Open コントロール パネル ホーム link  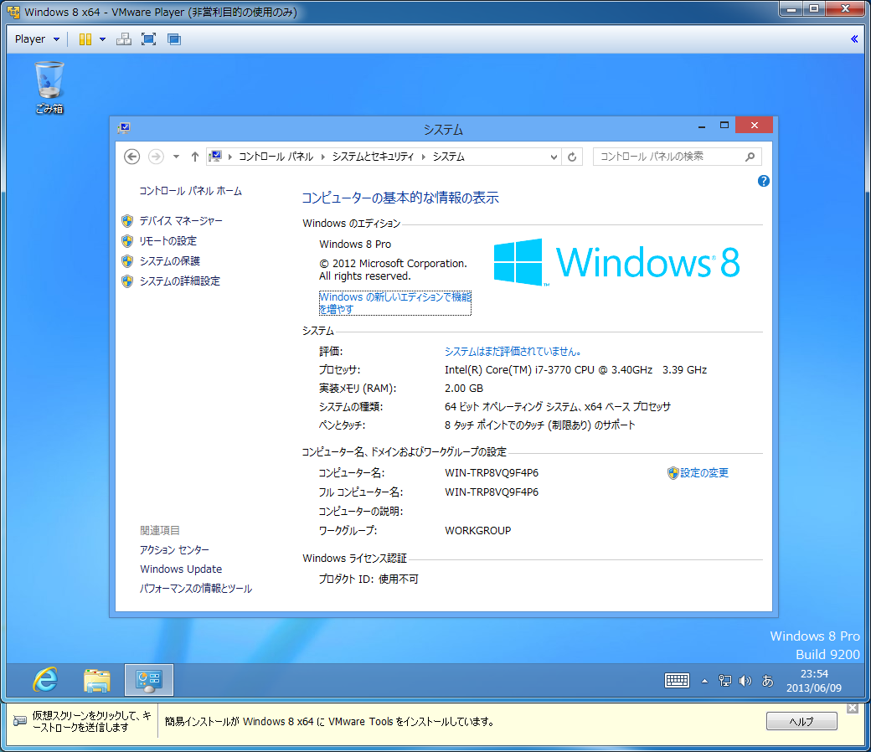coord(190,191)
